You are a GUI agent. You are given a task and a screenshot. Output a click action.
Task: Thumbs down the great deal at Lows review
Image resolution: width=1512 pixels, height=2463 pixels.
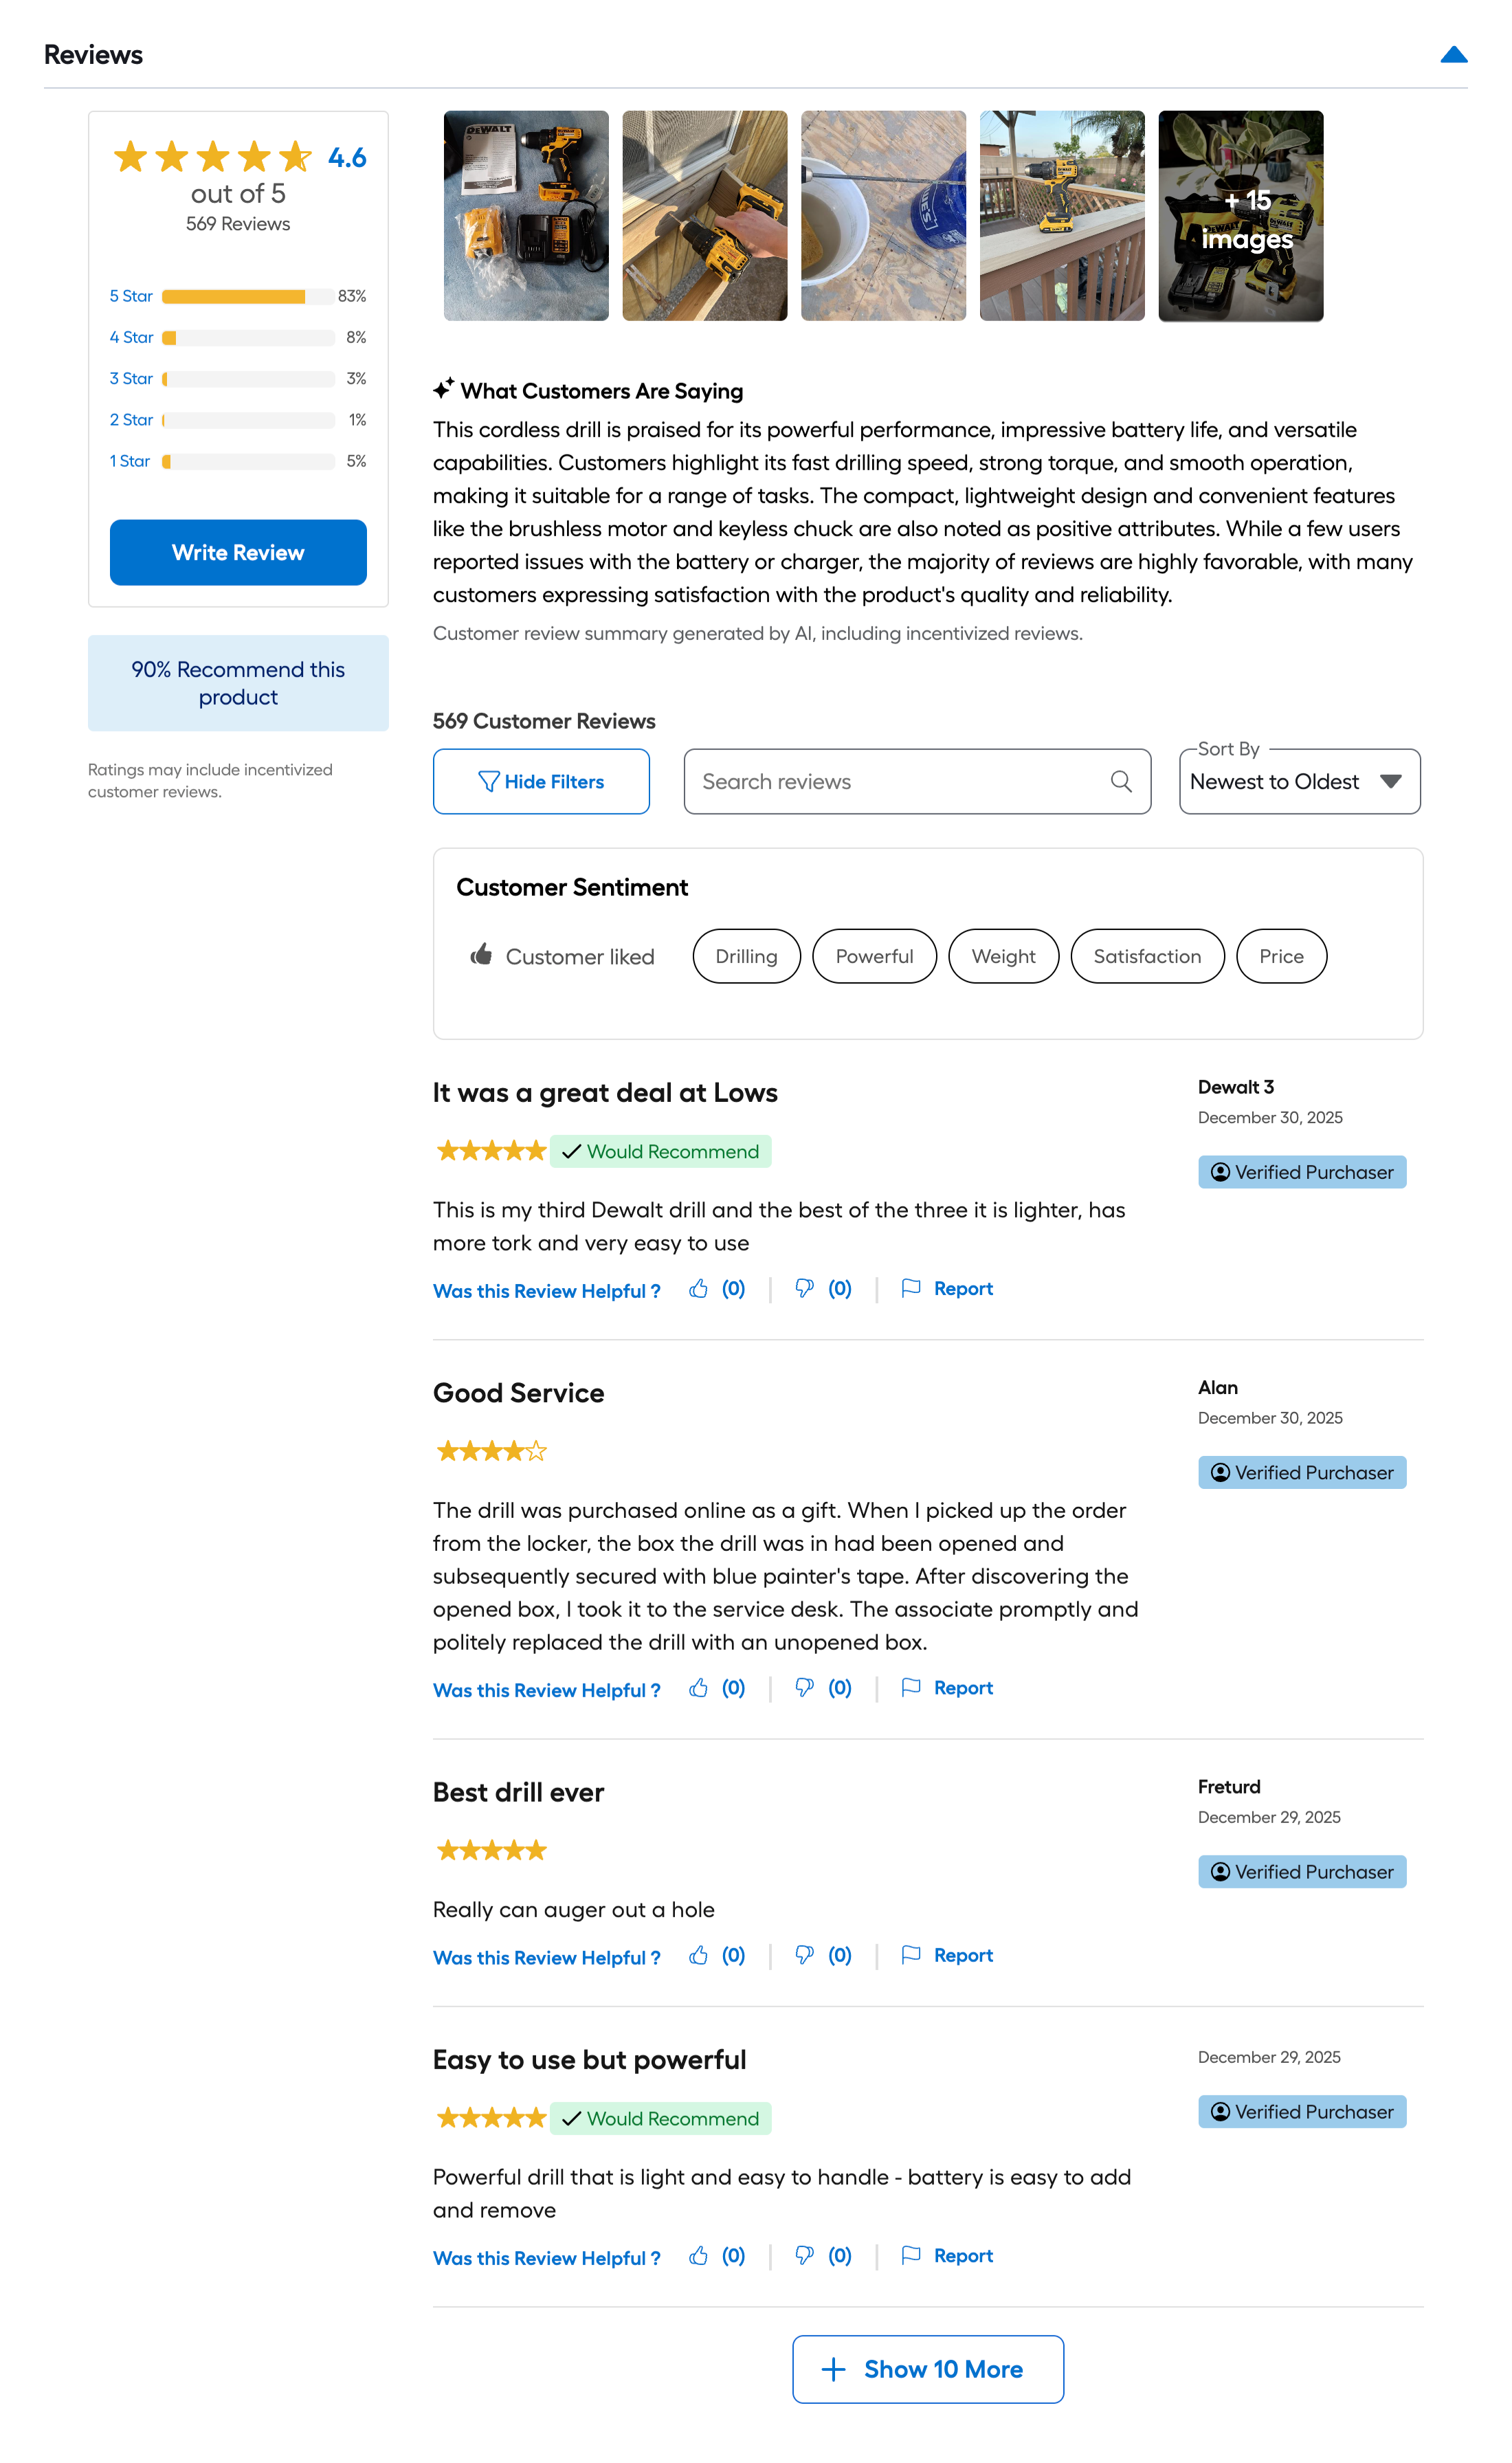click(x=804, y=1289)
